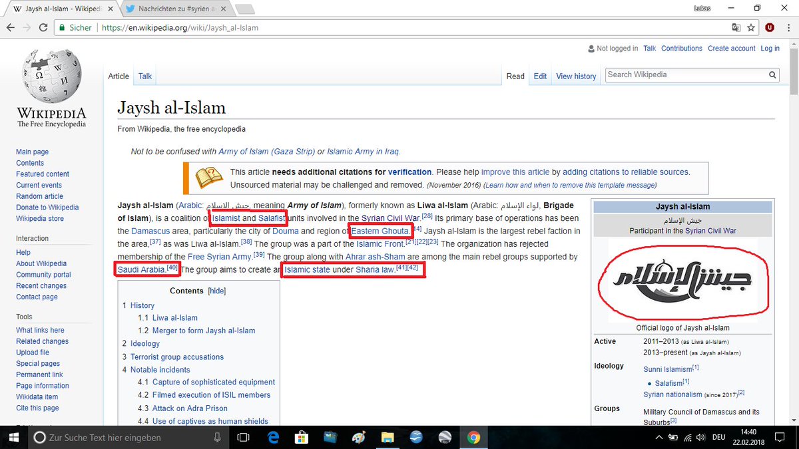Reload the page with the refresh icon
The height and width of the screenshot is (449, 799).
[x=44, y=28]
